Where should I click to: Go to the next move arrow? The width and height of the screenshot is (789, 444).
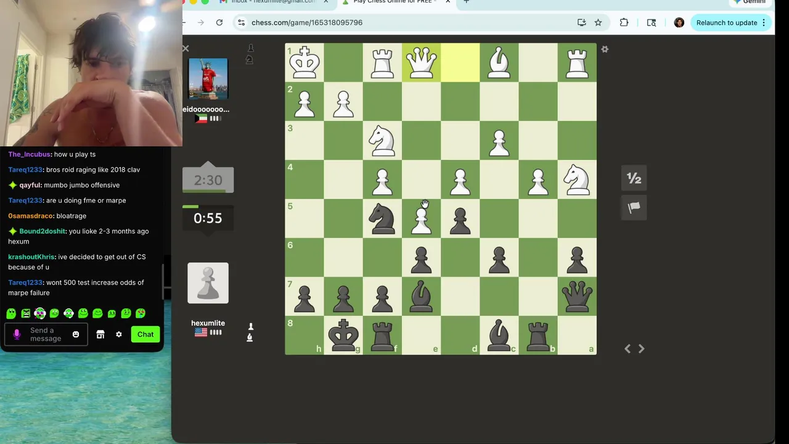tap(641, 349)
